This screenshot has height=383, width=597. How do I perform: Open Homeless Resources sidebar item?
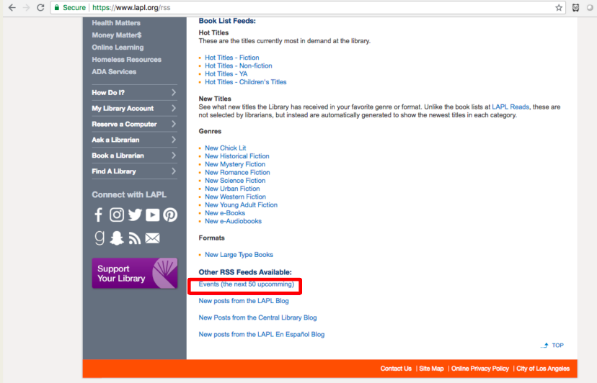coord(126,59)
